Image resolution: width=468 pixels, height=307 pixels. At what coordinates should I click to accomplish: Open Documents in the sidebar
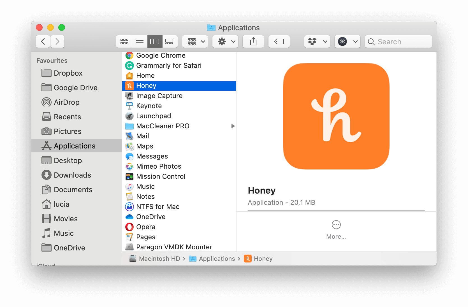click(77, 190)
